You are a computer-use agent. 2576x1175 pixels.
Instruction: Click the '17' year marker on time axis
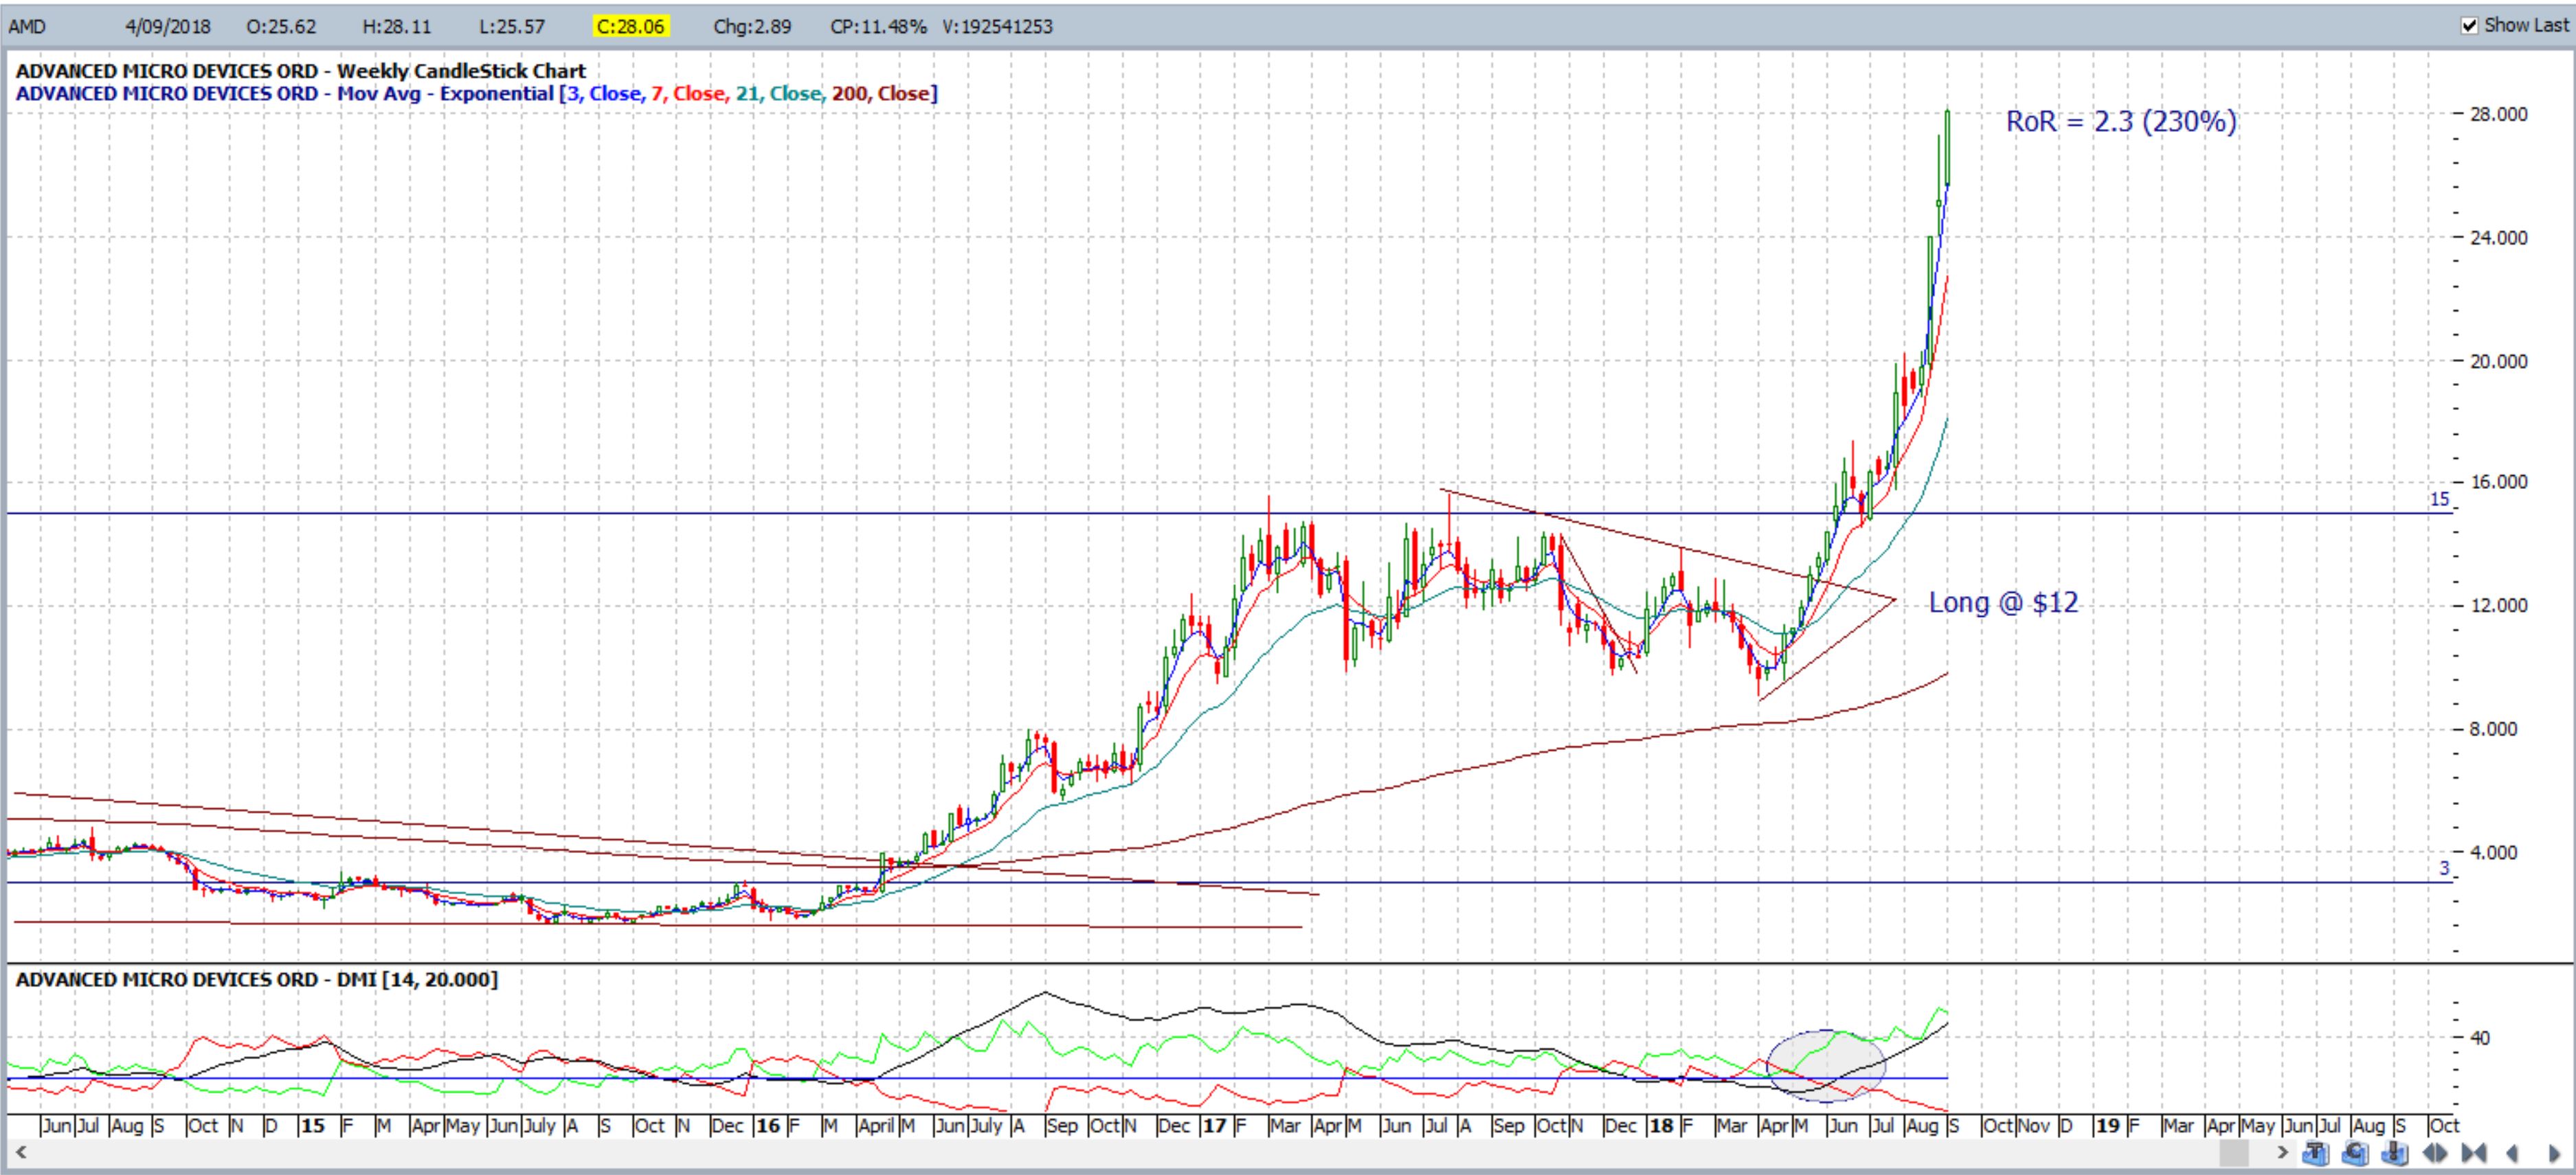1214,1126
